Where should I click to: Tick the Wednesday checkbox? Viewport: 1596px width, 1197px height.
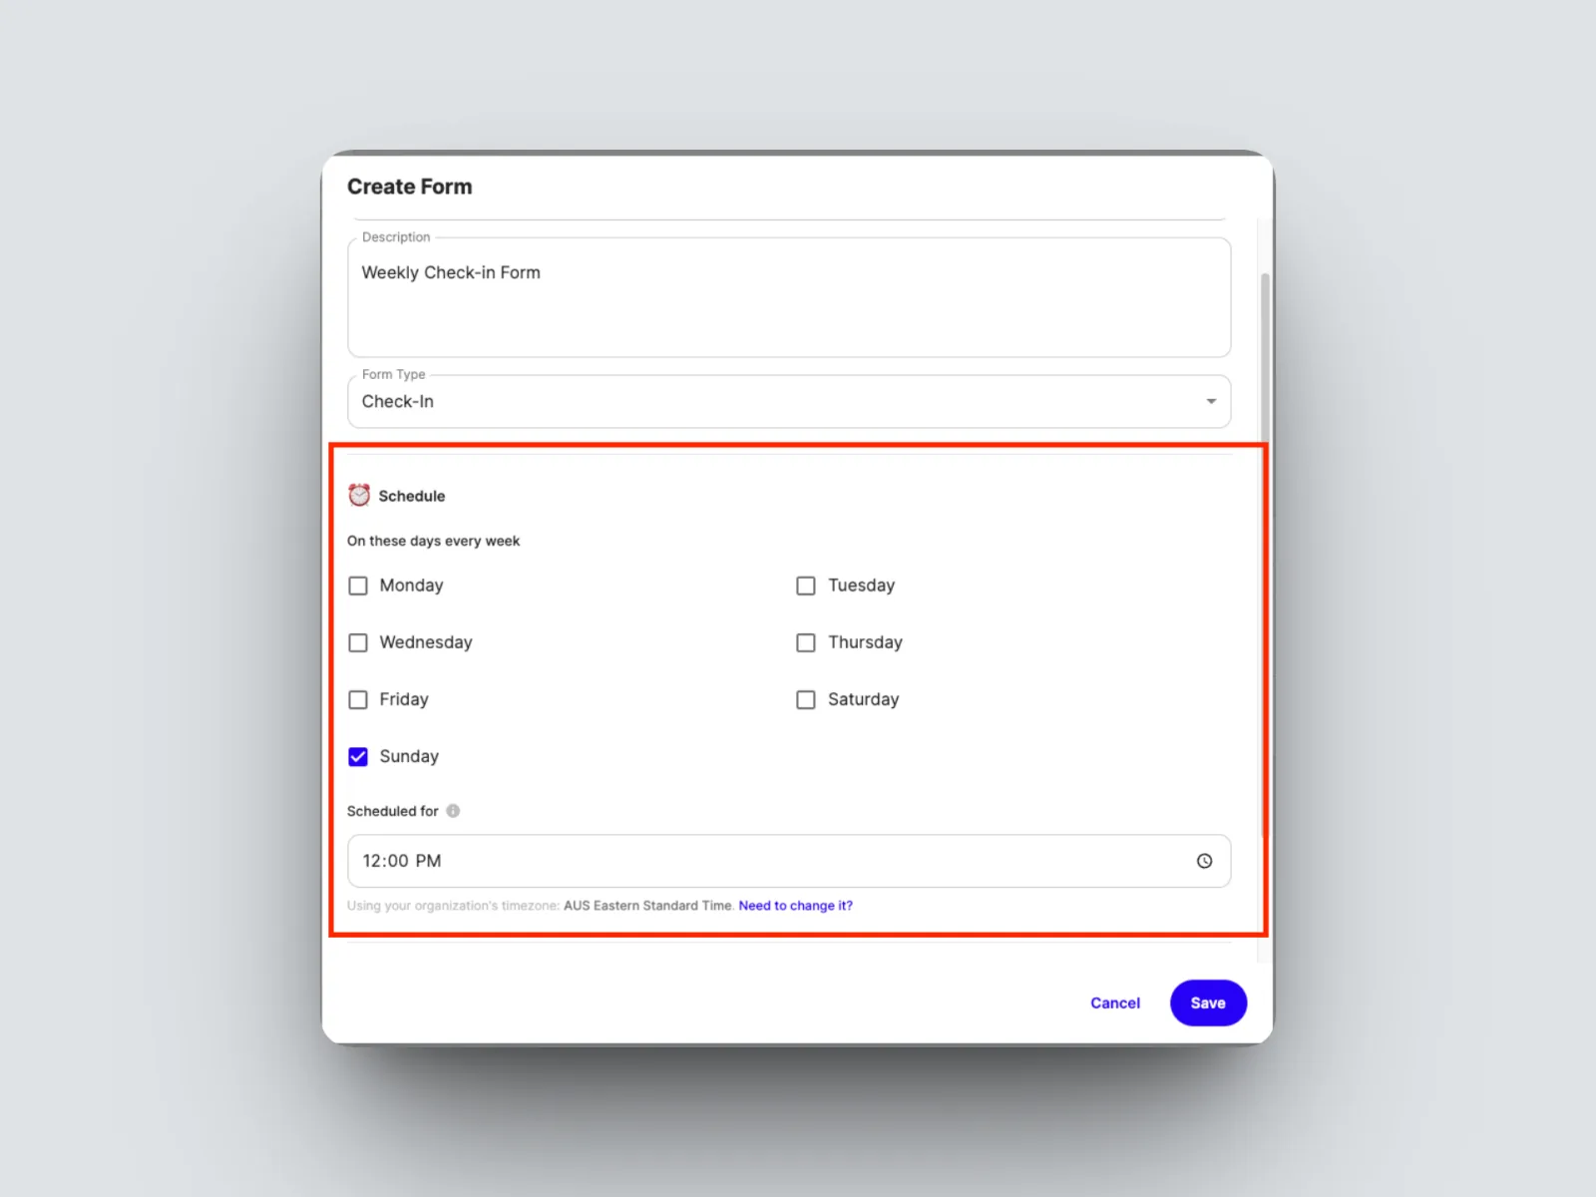click(x=358, y=642)
